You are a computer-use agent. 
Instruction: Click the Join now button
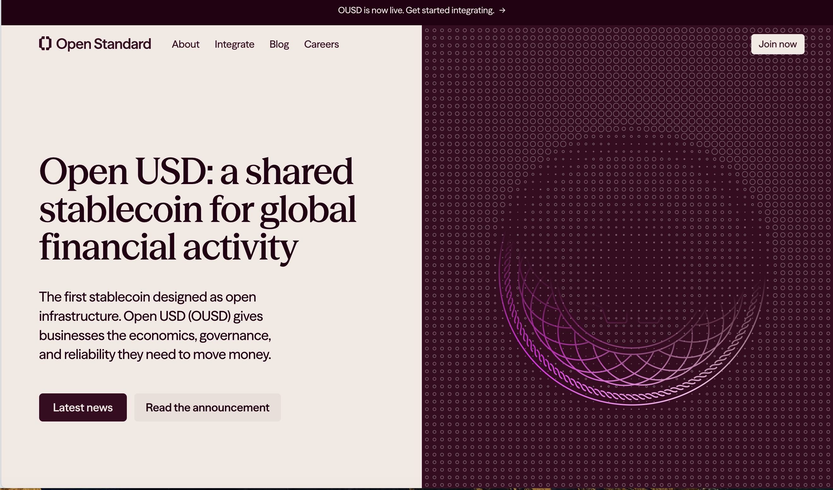click(x=777, y=44)
